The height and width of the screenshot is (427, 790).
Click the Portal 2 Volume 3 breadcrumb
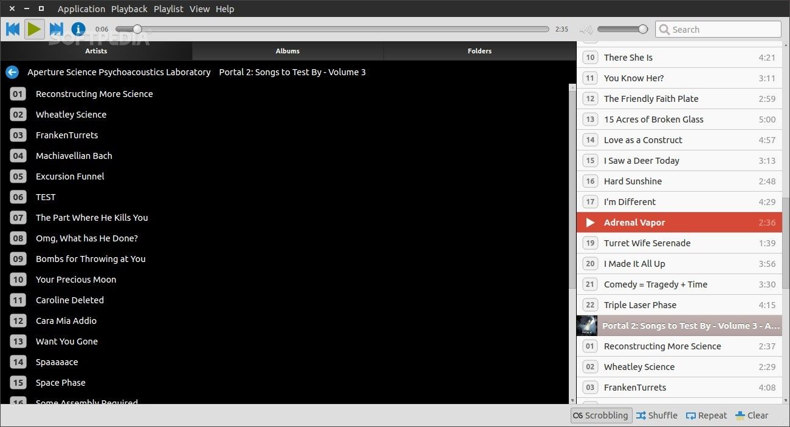(292, 72)
